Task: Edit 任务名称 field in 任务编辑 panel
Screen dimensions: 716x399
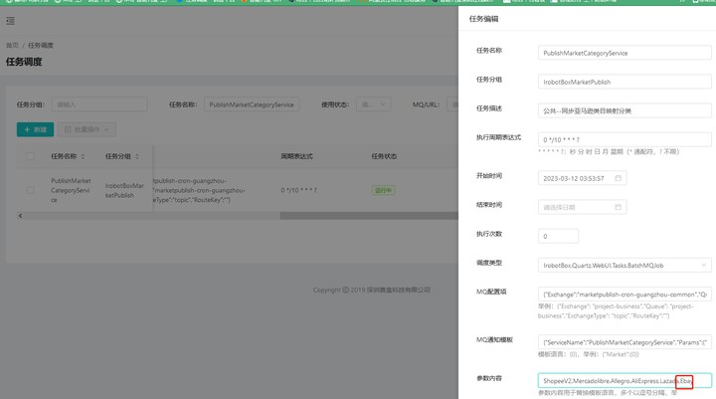Action: click(625, 53)
